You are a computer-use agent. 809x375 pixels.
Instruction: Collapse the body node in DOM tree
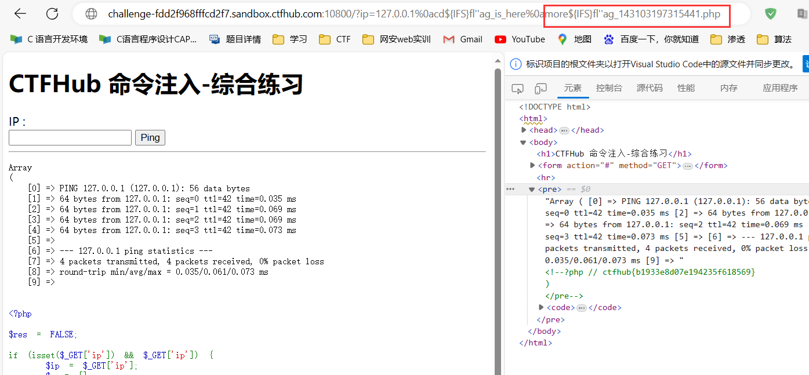point(523,143)
